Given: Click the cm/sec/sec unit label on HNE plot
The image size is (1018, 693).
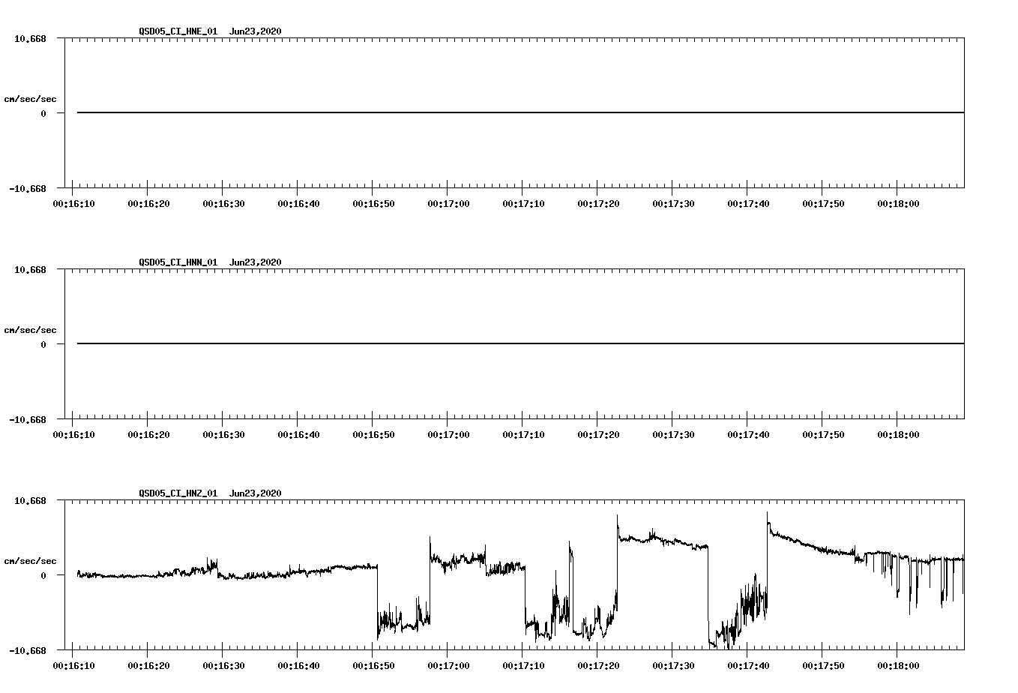Looking at the screenshot, I should click(30, 99).
